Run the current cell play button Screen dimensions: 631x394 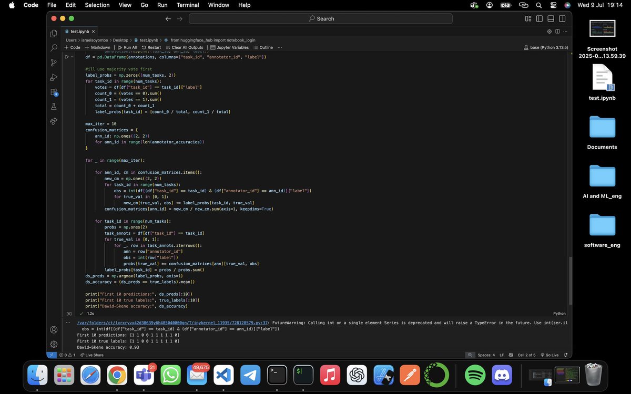[67, 56]
